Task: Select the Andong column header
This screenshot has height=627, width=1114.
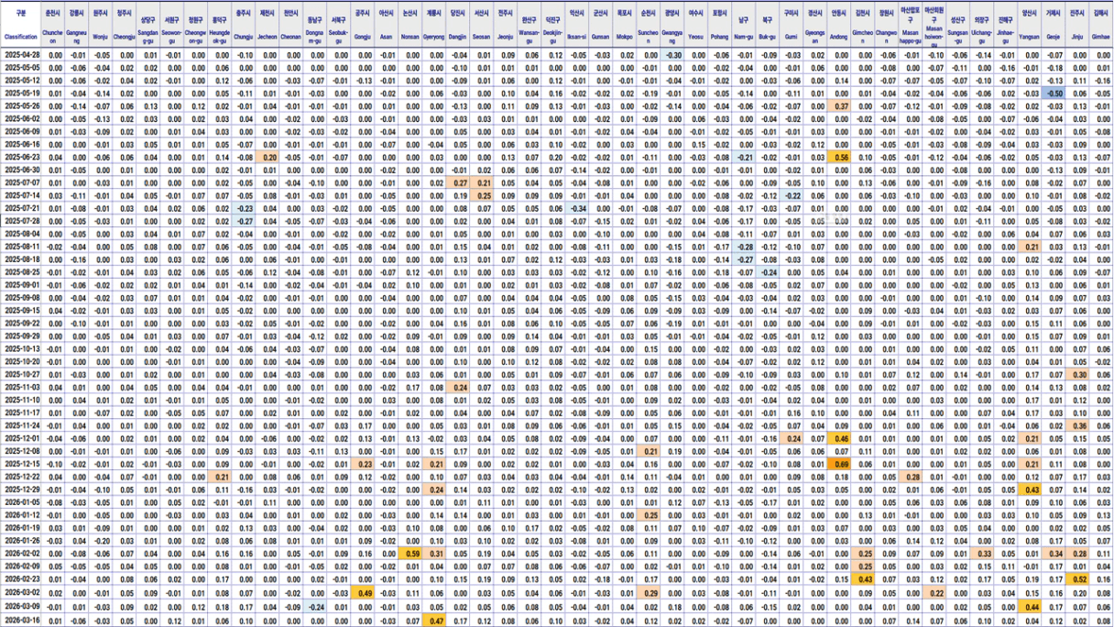Action: 838,26
